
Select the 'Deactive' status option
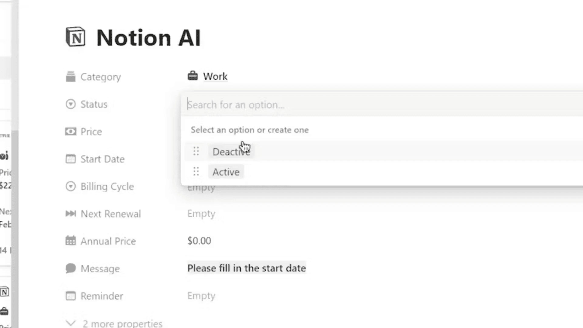coord(231,151)
